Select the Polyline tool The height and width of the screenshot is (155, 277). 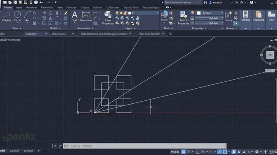[7, 16]
